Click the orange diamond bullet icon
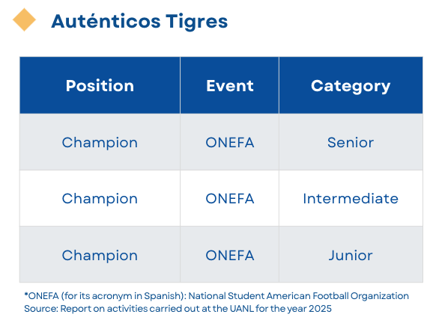The image size is (433, 323). 24,19
